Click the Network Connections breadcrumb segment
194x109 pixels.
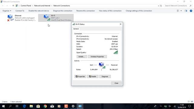62,6
